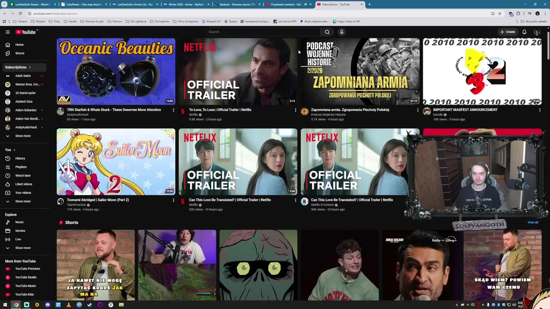Click the browser address bar

point(258,13)
